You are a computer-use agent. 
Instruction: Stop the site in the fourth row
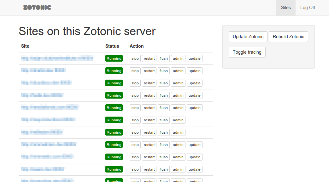[x=135, y=95]
